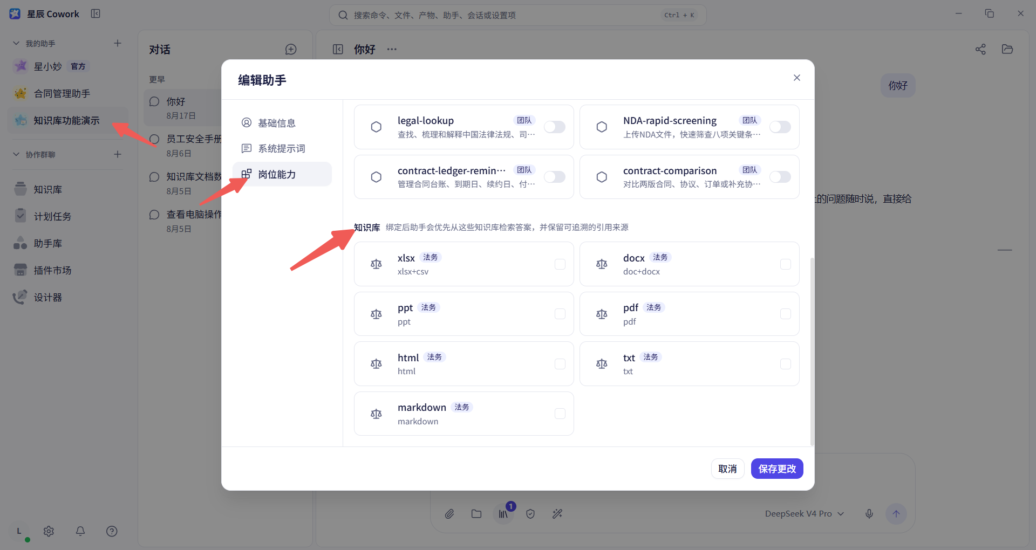Click the 保存更改 button

[777, 469]
